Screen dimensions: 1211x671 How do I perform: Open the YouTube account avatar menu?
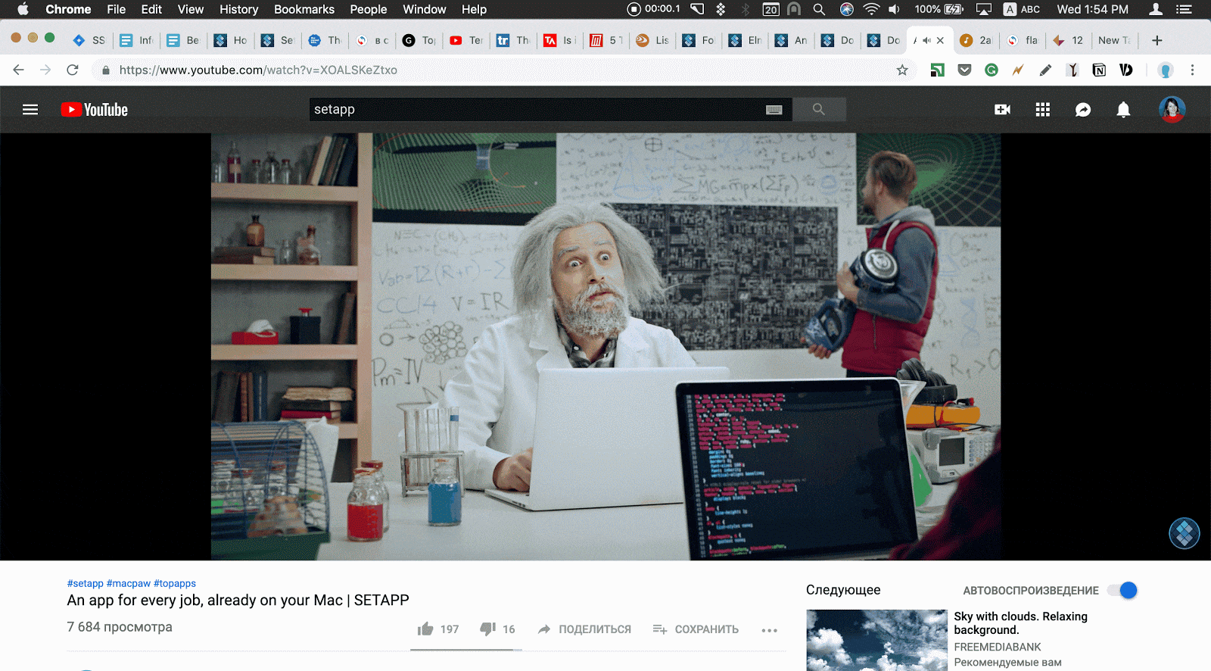[1172, 110]
